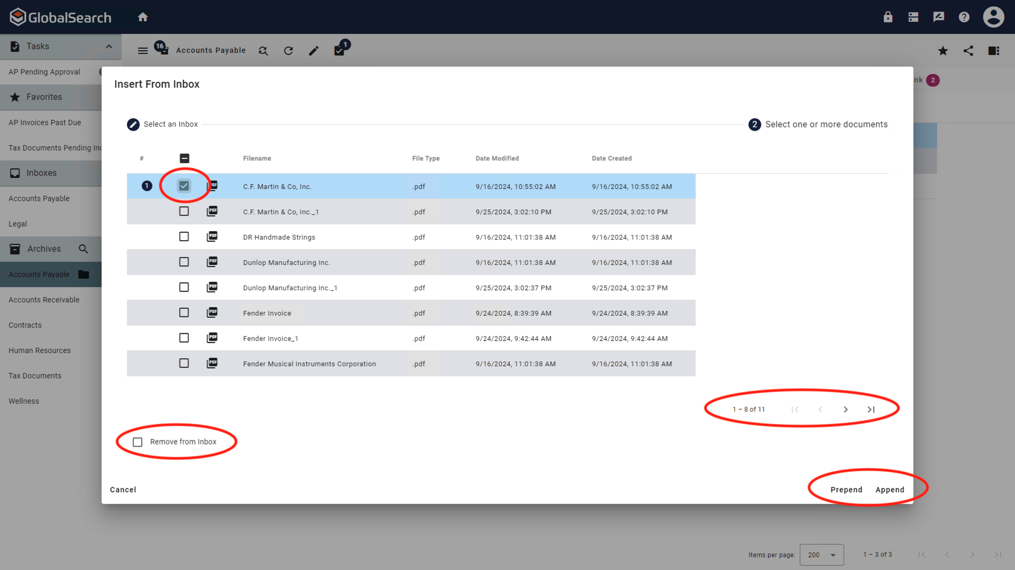
Task: Toggle the select-all header checkbox
Action: 184,158
